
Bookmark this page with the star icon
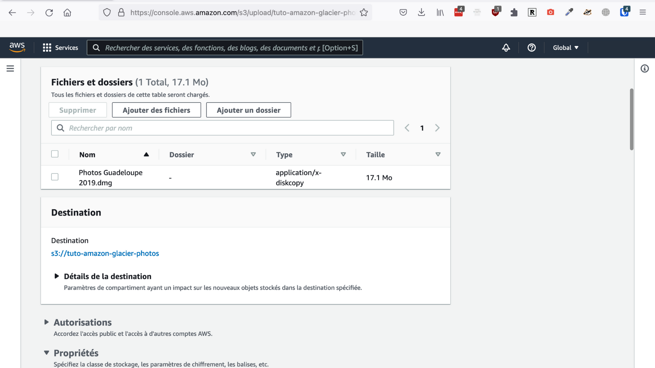click(364, 13)
